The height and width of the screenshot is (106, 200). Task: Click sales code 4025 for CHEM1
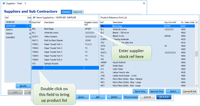[183, 39]
